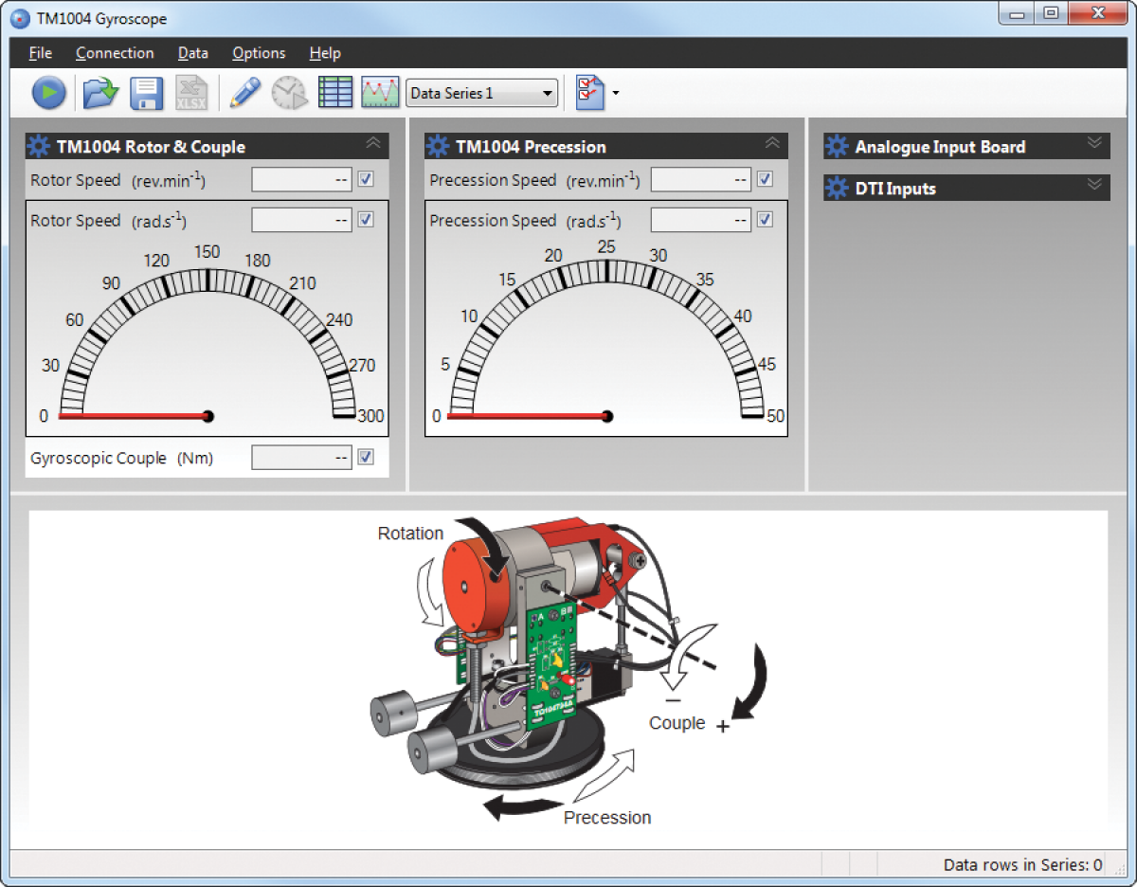
Task: Click the TM1004 Gyroscope title bar app icon
Action: click(x=20, y=18)
